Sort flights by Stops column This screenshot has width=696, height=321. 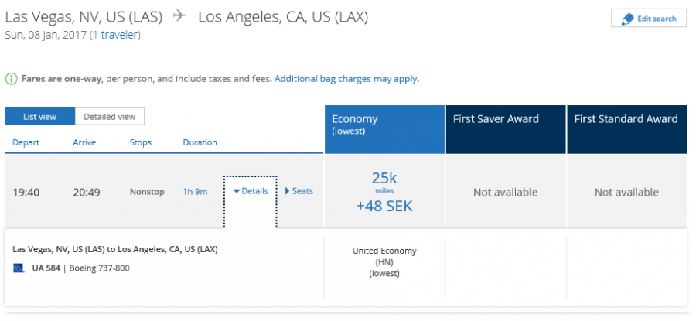pyautogui.click(x=140, y=142)
